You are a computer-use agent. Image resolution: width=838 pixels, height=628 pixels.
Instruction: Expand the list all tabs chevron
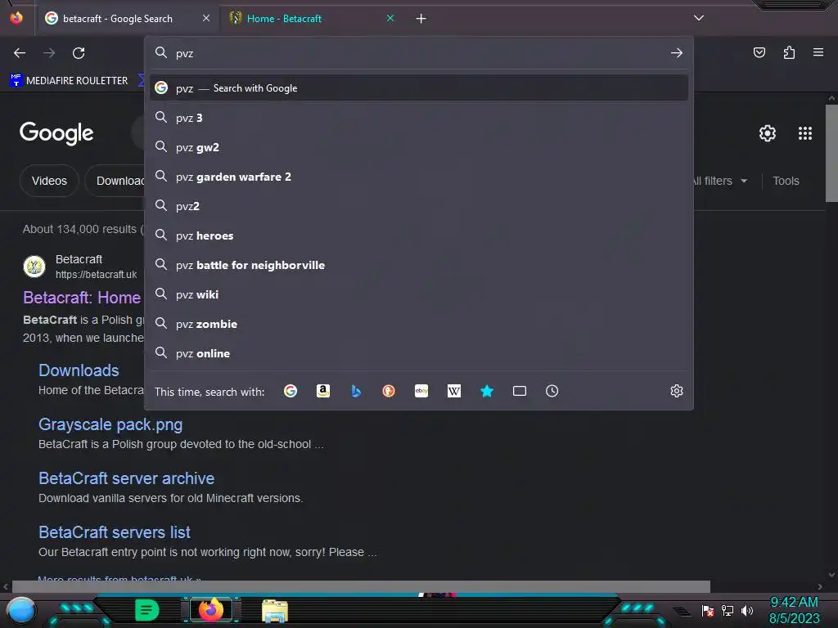tap(699, 18)
